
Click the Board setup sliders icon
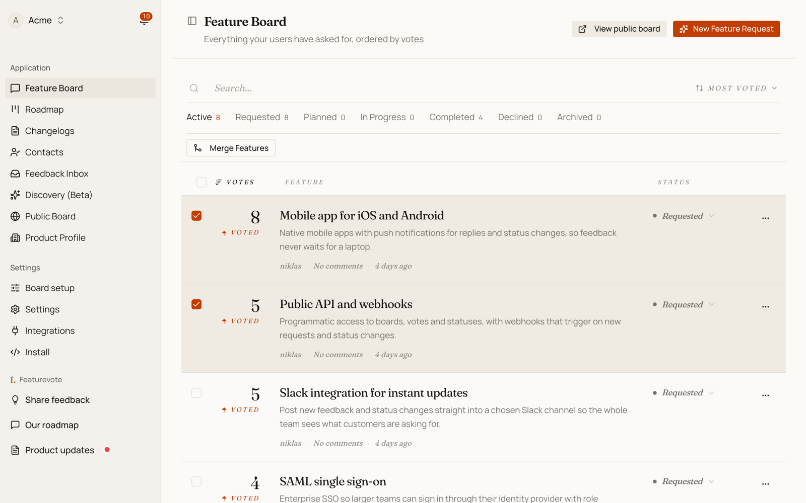click(15, 288)
